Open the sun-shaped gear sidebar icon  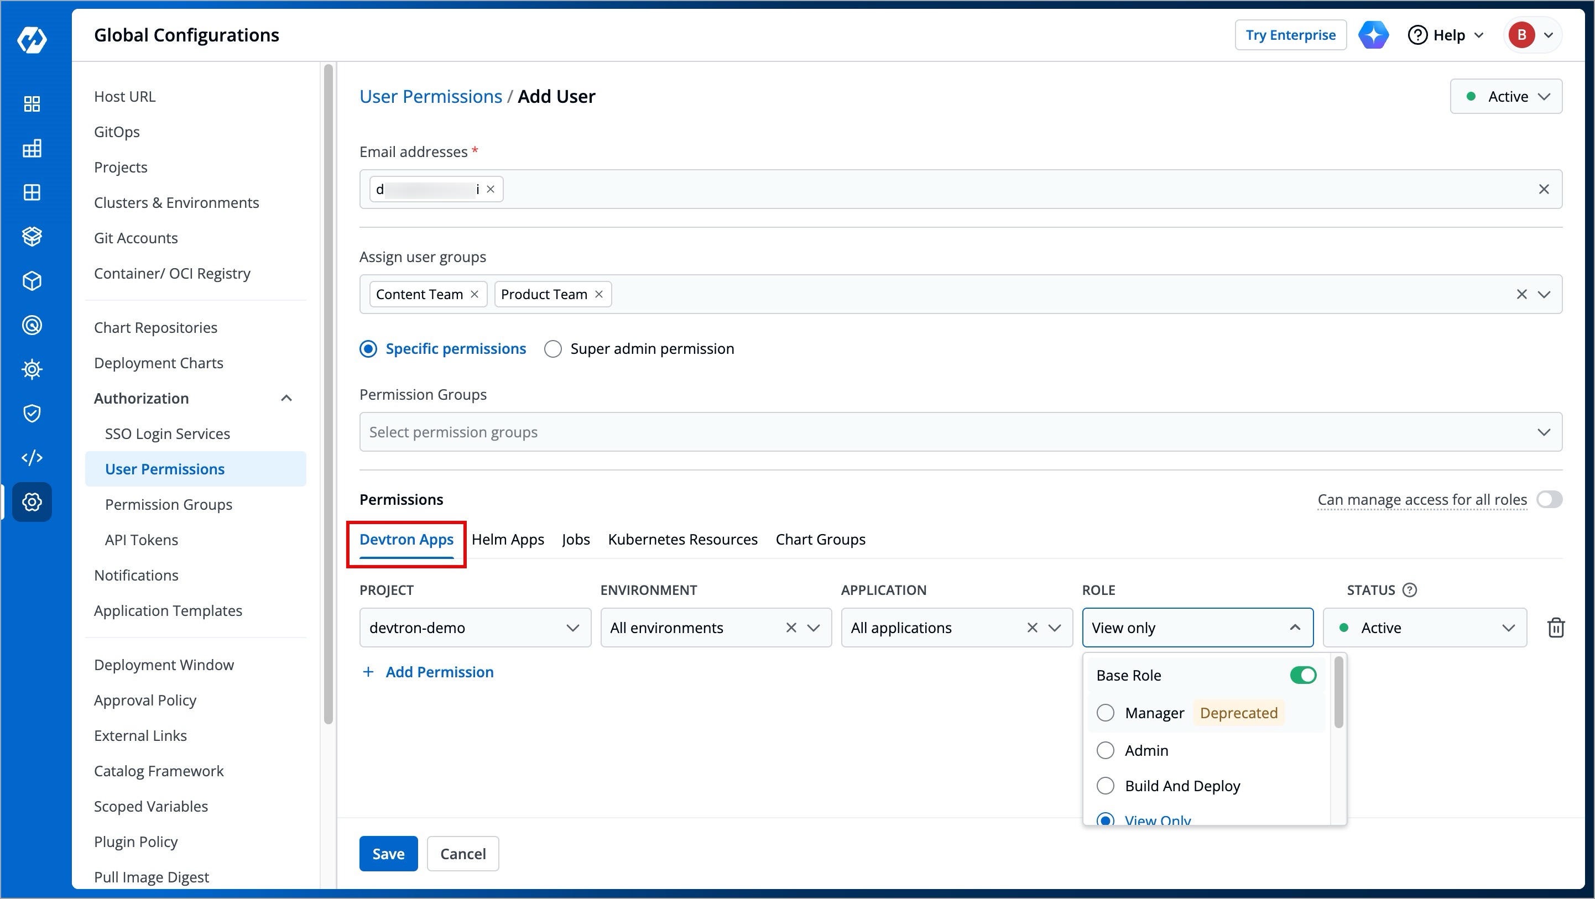point(32,369)
